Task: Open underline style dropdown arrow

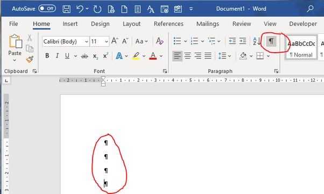Action: 75,56
